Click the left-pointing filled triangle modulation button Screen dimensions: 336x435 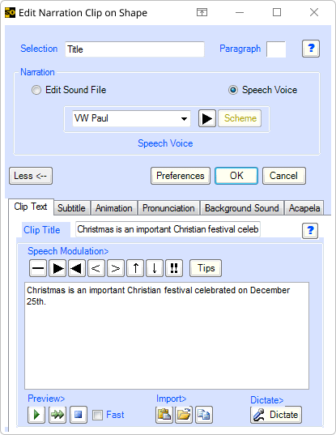[x=77, y=268]
